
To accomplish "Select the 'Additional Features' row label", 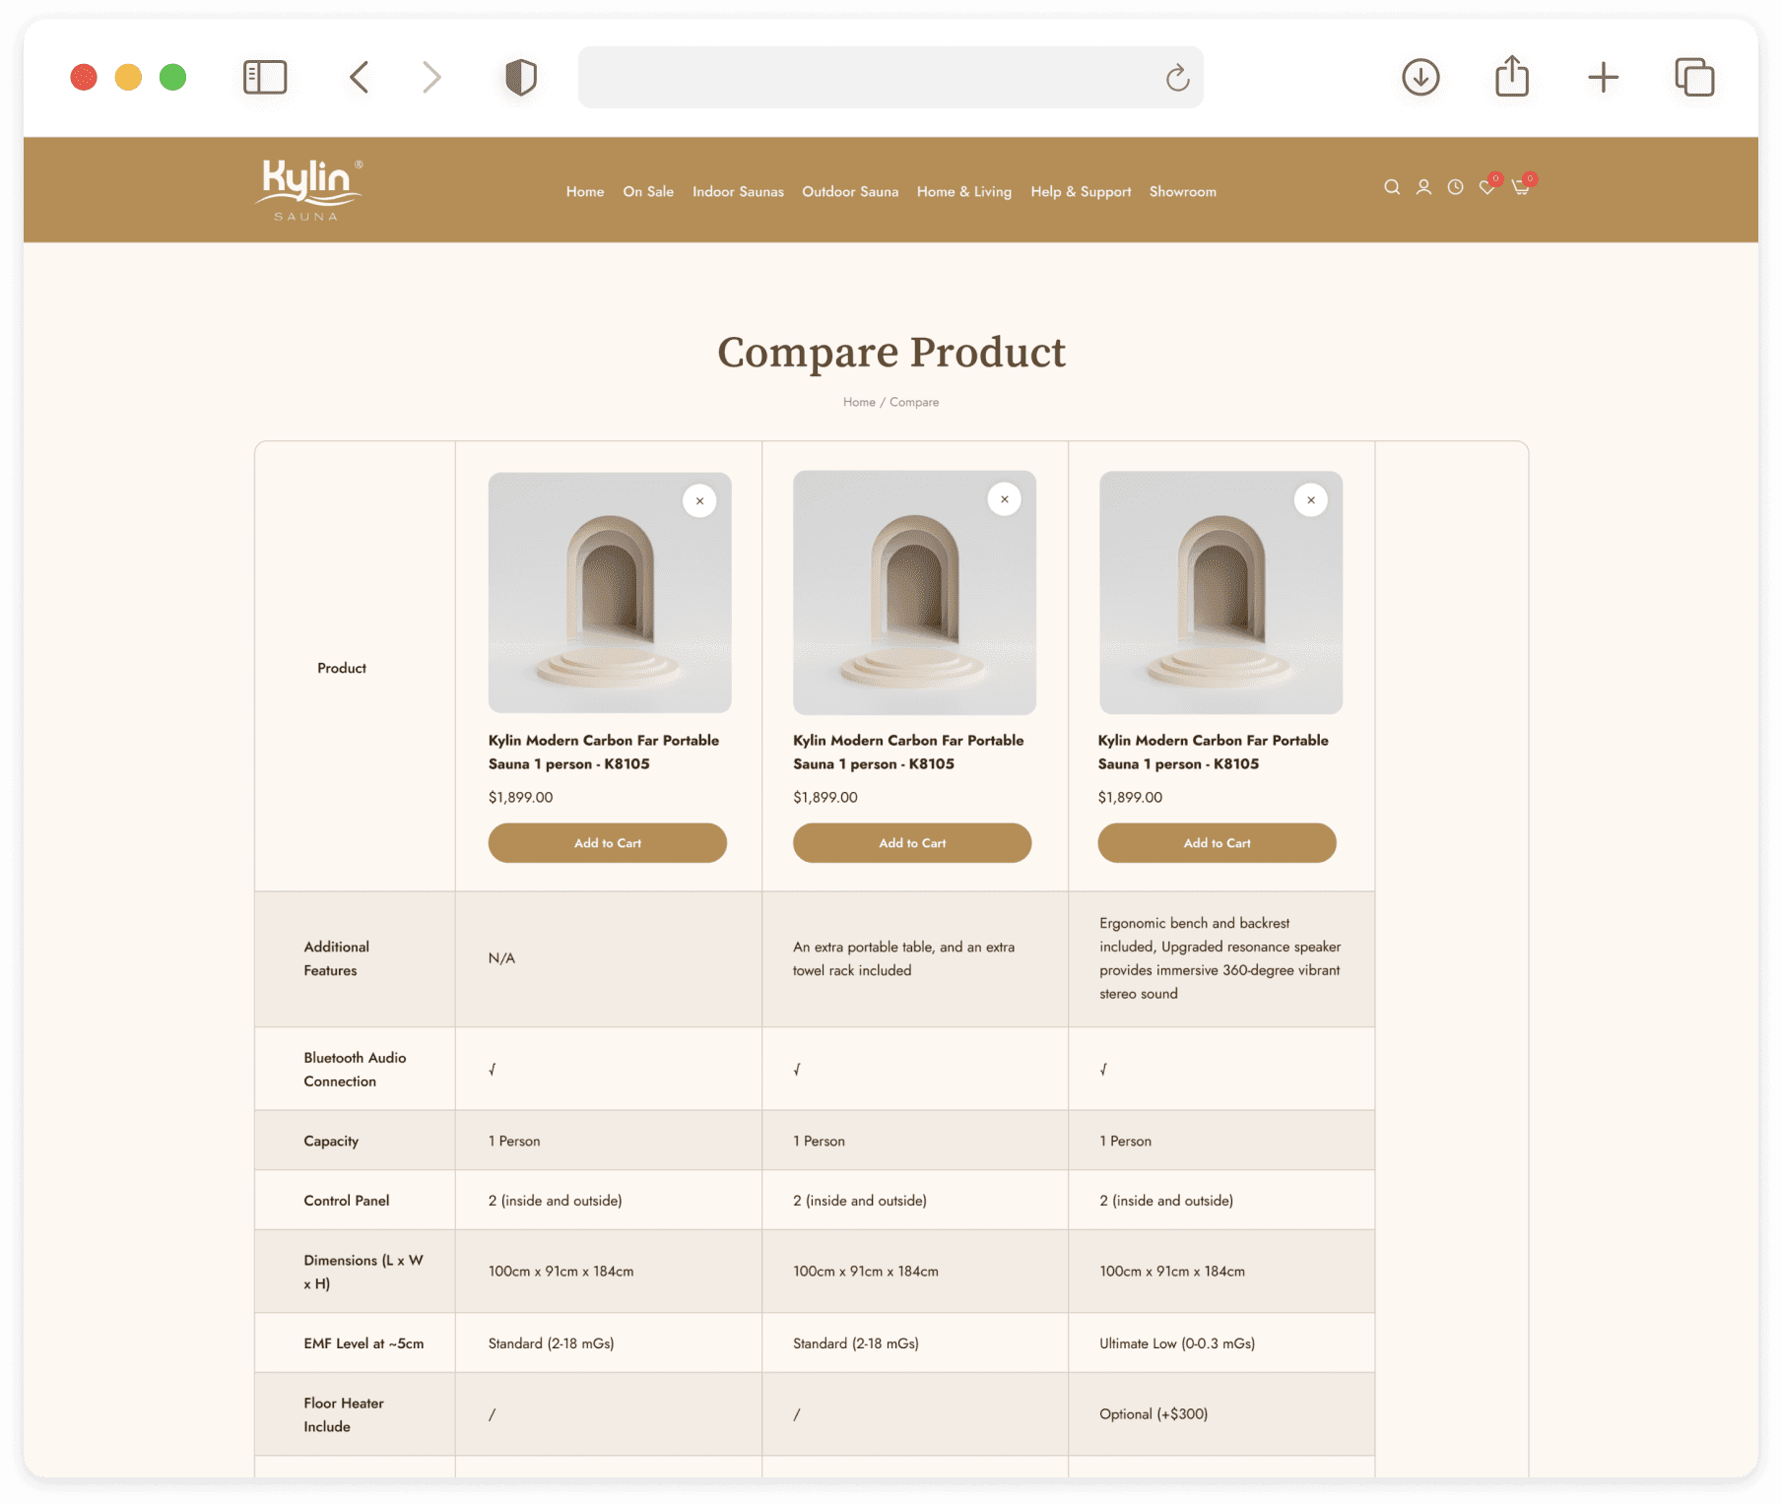I will tap(337, 958).
